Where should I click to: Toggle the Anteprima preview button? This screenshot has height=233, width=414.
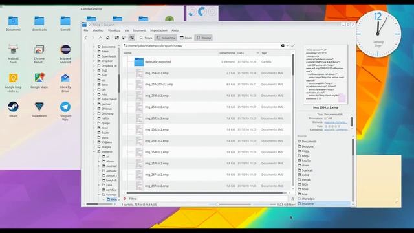tap(166, 38)
